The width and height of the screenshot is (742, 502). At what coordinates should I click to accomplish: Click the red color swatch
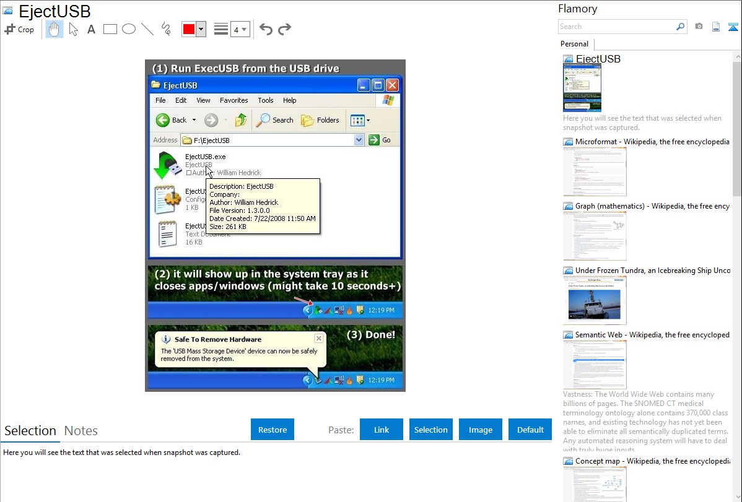(x=189, y=29)
